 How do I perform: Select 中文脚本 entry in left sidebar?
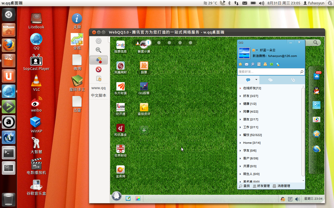(x=99, y=95)
